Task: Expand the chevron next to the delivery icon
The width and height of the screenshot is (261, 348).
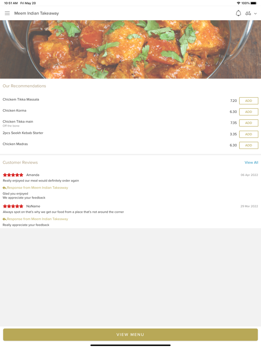Action: pos(255,13)
